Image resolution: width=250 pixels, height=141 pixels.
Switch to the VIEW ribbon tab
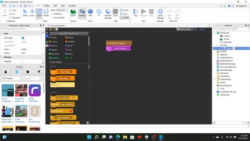pos(62,6)
